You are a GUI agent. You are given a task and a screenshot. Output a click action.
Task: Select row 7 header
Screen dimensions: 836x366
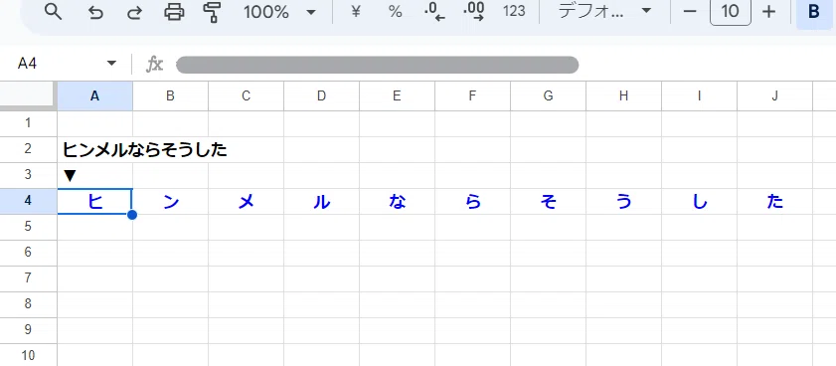[28, 277]
